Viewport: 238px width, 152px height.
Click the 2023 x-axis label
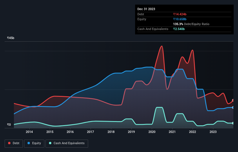pyautogui.click(x=213, y=132)
